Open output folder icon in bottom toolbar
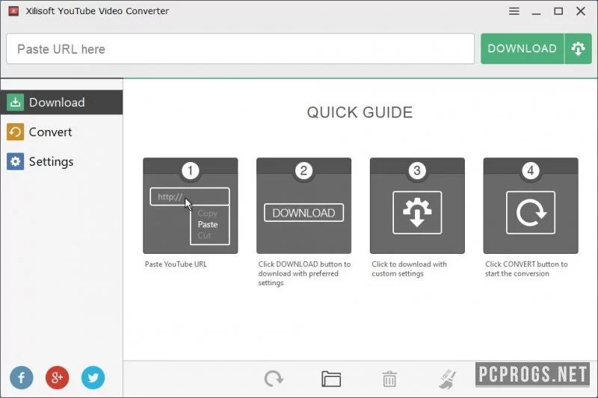The height and width of the screenshot is (398, 598). (331, 379)
